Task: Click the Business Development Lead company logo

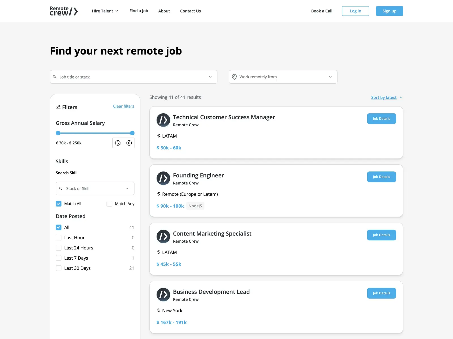Action: pos(163,295)
